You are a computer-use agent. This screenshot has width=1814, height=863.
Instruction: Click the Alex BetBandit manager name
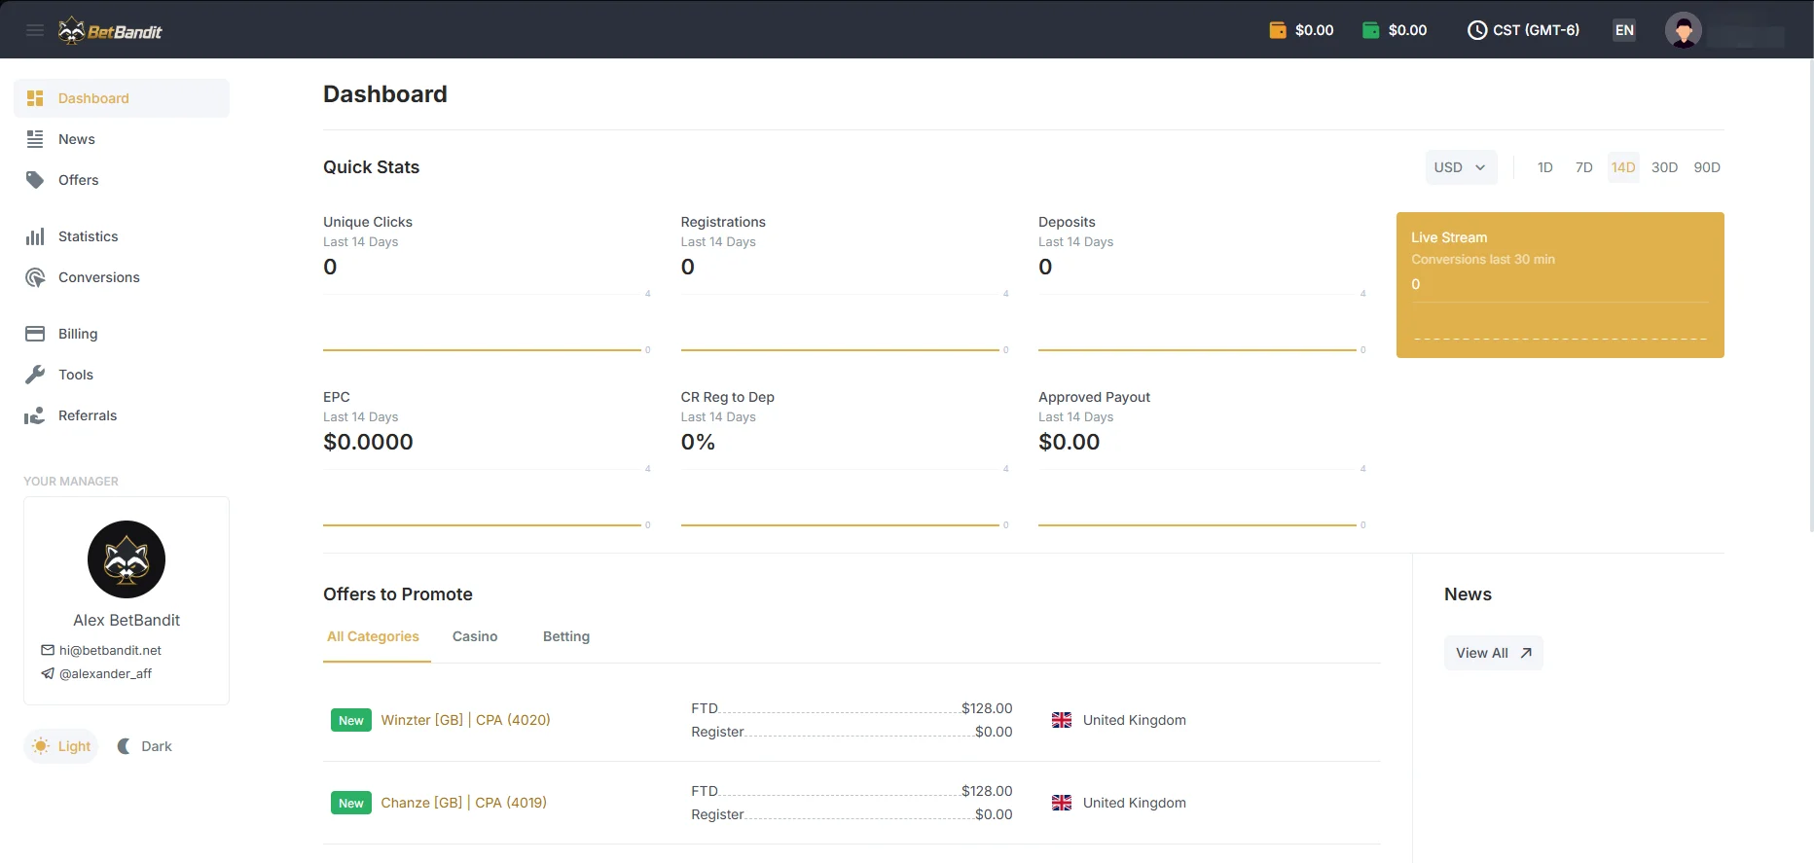pyautogui.click(x=127, y=620)
